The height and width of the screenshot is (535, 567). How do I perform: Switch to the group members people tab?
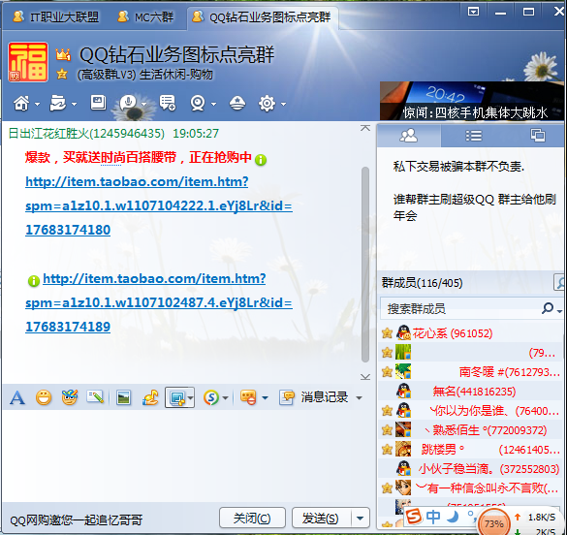pos(409,136)
